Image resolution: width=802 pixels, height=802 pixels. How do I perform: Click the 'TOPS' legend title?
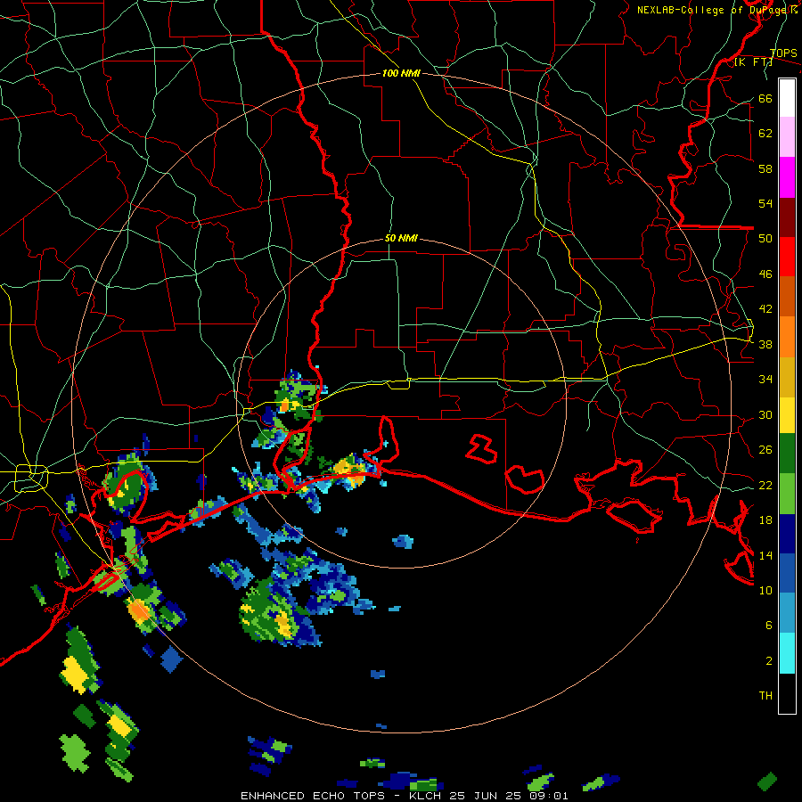pyautogui.click(x=783, y=53)
